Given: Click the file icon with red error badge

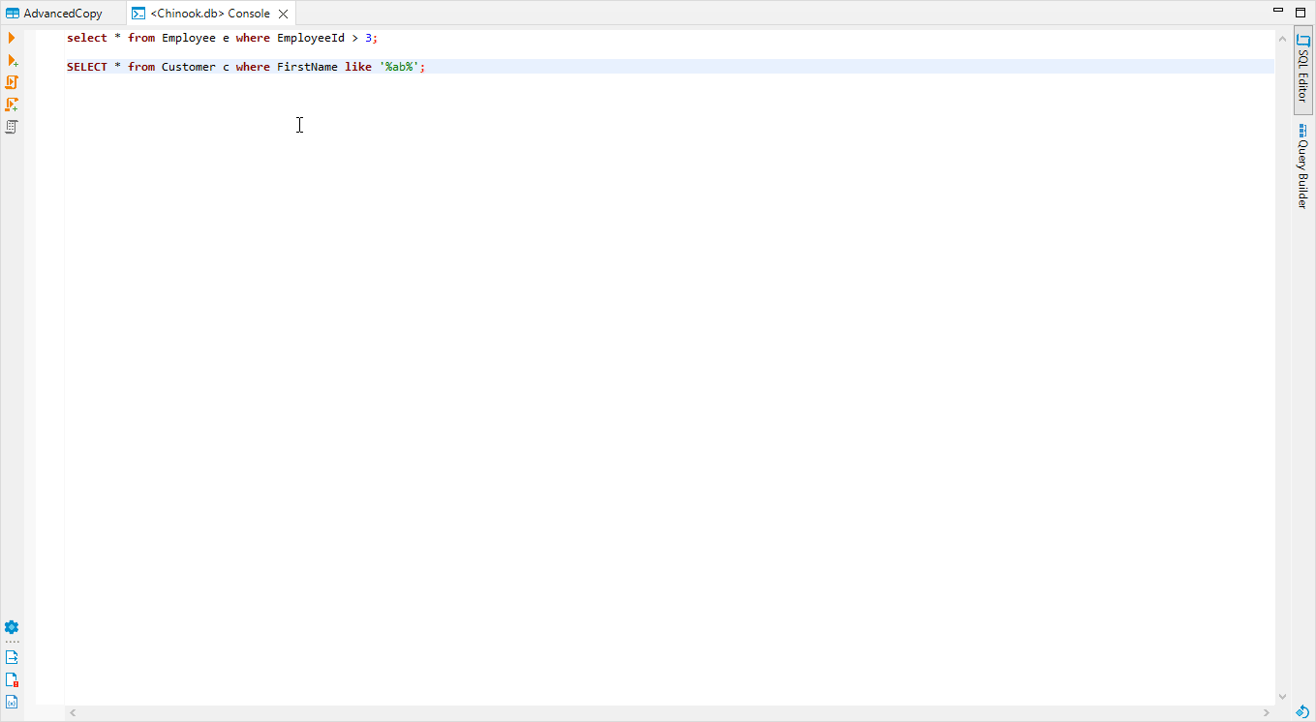Looking at the screenshot, I should pyautogui.click(x=12, y=681).
